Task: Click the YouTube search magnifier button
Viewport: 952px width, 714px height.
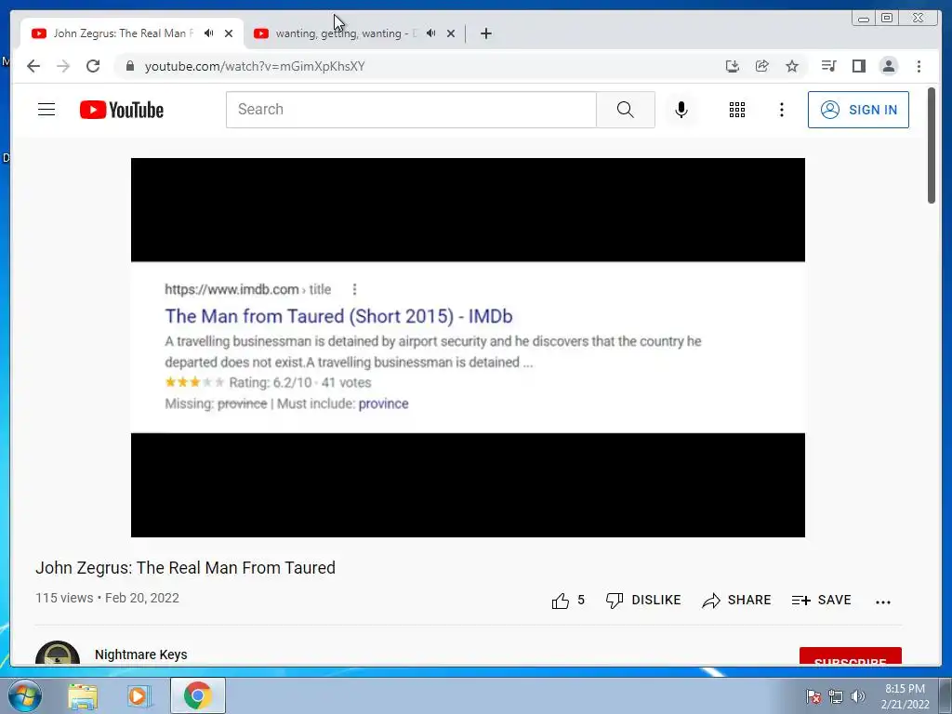Action: pos(626,110)
